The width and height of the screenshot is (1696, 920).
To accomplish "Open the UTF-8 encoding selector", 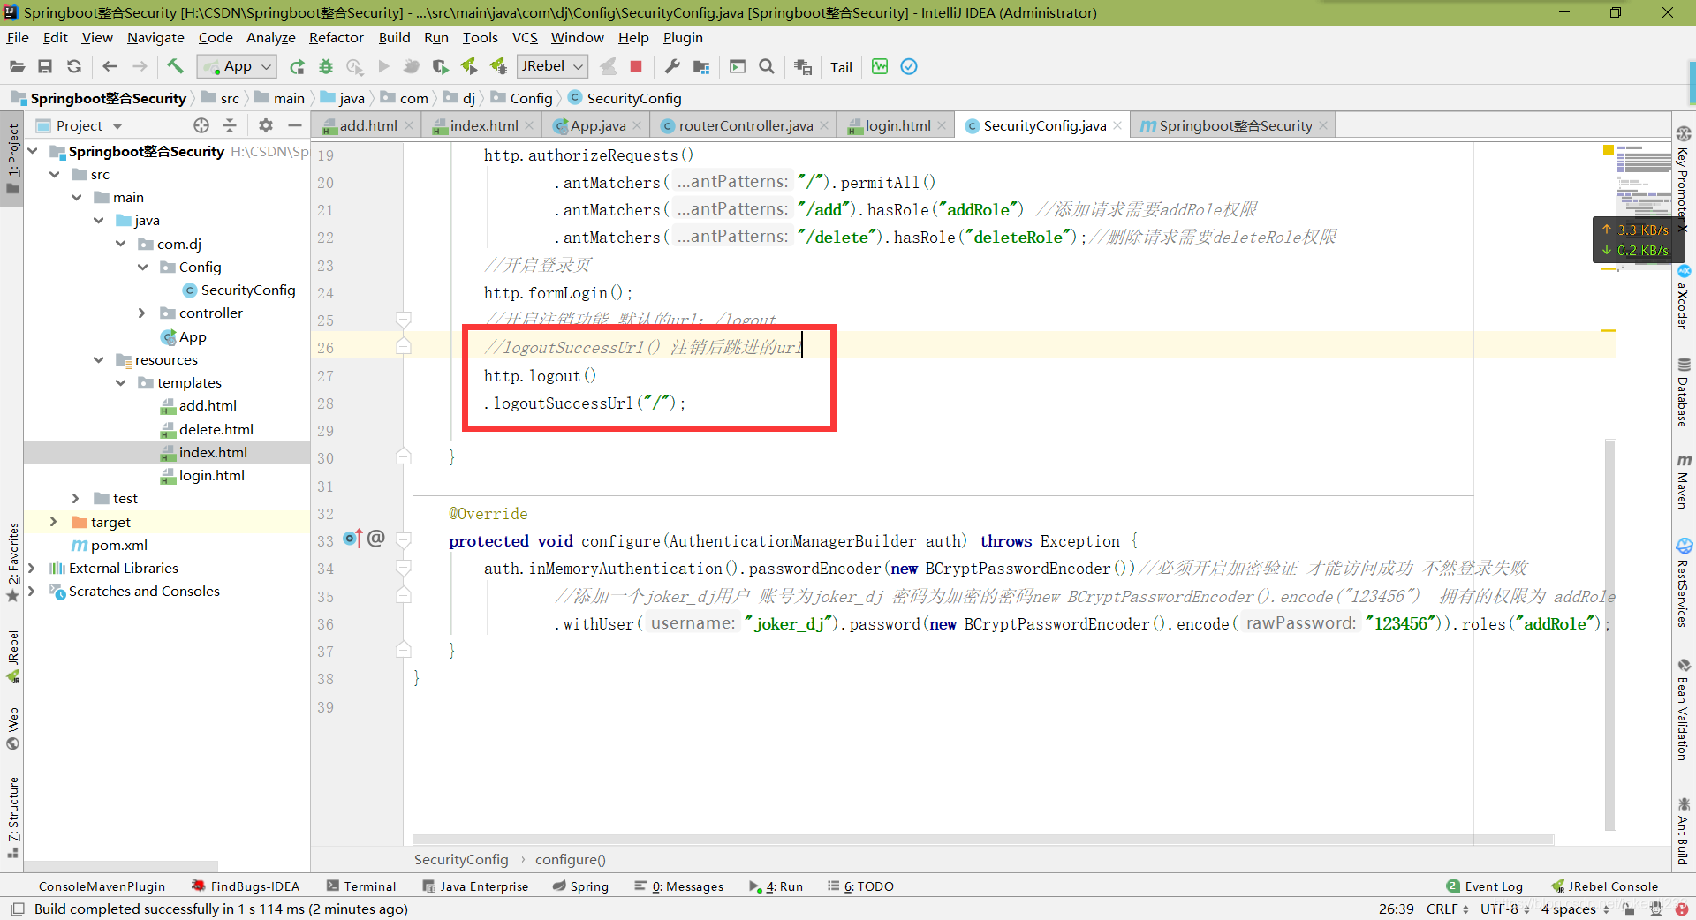I will pyautogui.click(x=1505, y=909).
